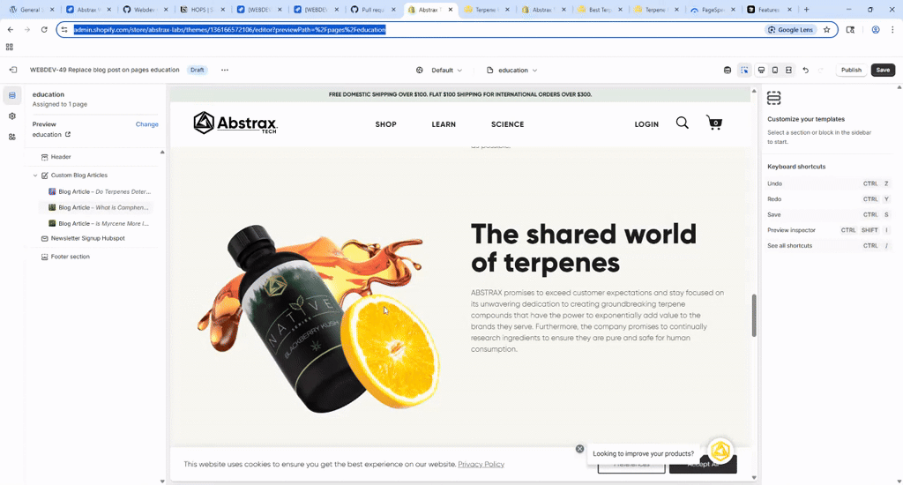The width and height of the screenshot is (903, 485).
Task: Click the preview scroll down arrow
Action: pyautogui.click(x=754, y=478)
